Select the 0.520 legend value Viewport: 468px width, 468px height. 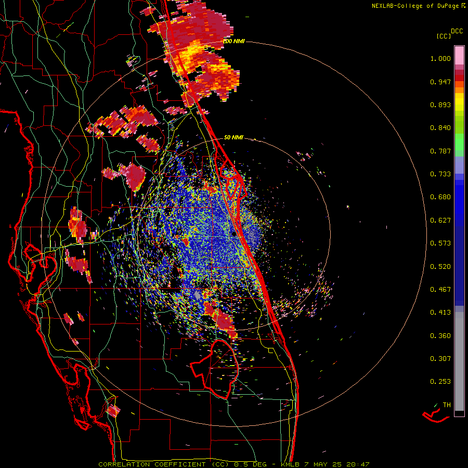(x=440, y=267)
